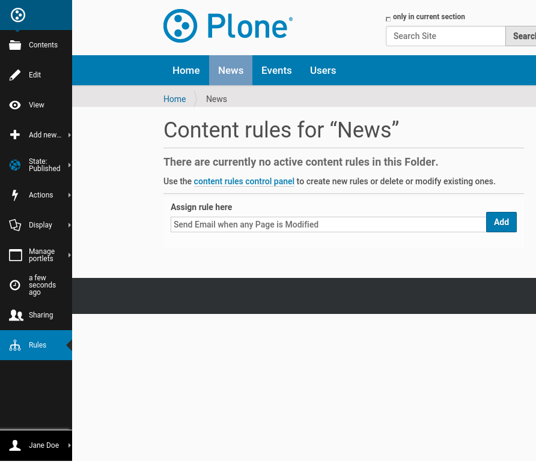This screenshot has width=536, height=473.
Task: Follow the content rules control panel link
Action: pyautogui.click(x=244, y=181)
